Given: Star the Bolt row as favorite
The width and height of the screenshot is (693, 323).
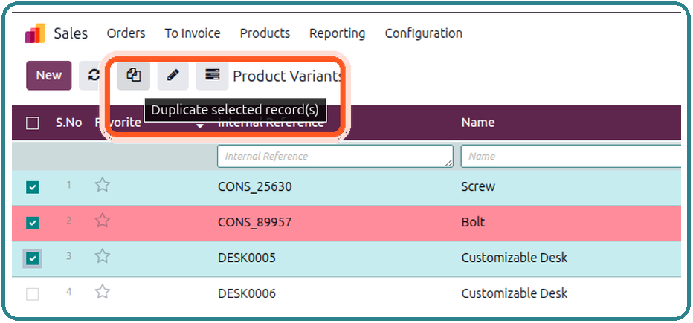Looking at the screenshot, I should 103,221.
